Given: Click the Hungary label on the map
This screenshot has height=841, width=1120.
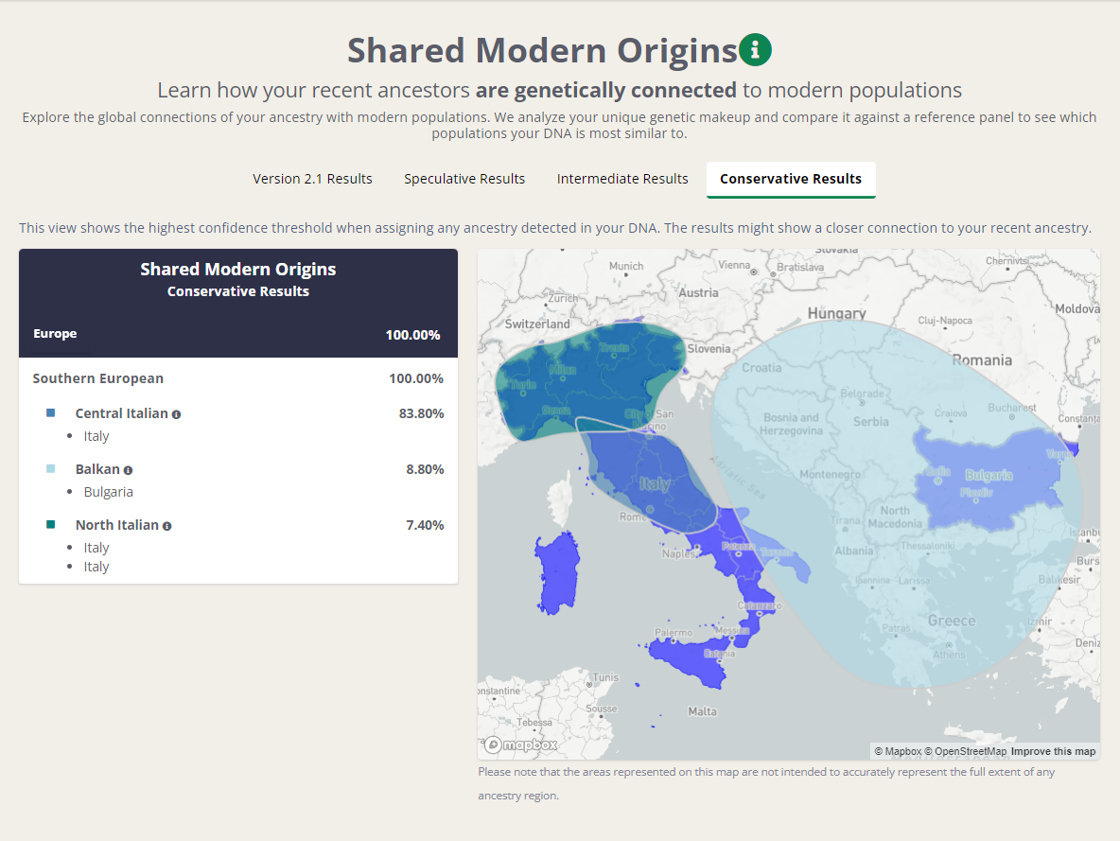Looking at the screenshot, I should (836, 313).
